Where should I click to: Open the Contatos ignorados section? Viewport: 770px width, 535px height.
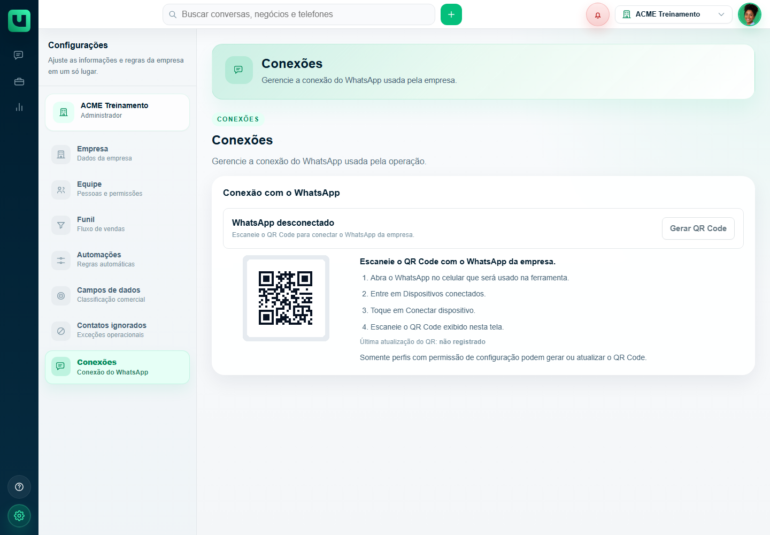117,330
